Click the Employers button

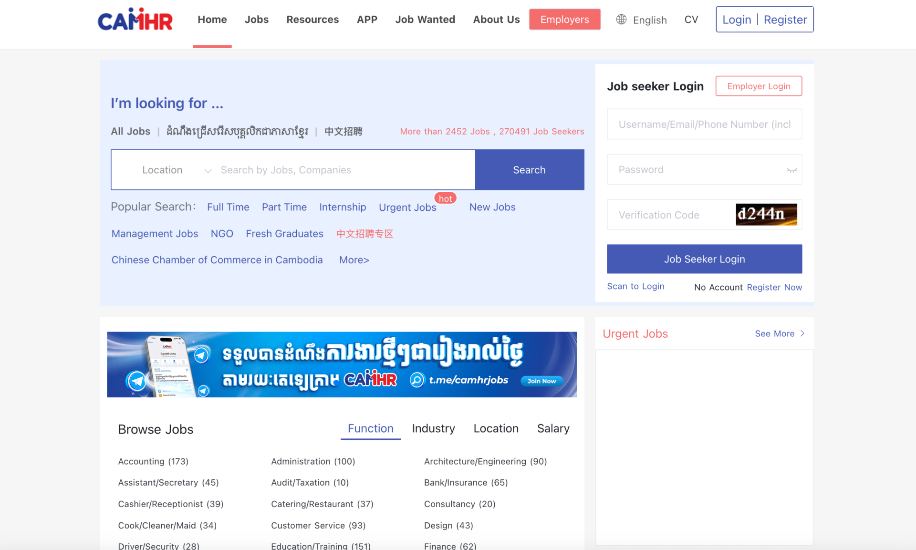(x=564, y=20)
